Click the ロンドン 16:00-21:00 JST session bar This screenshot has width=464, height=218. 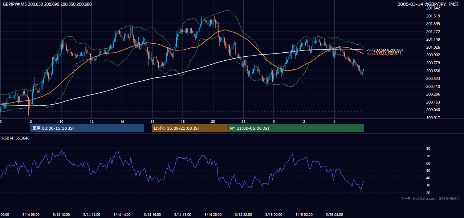pos(190,128)
